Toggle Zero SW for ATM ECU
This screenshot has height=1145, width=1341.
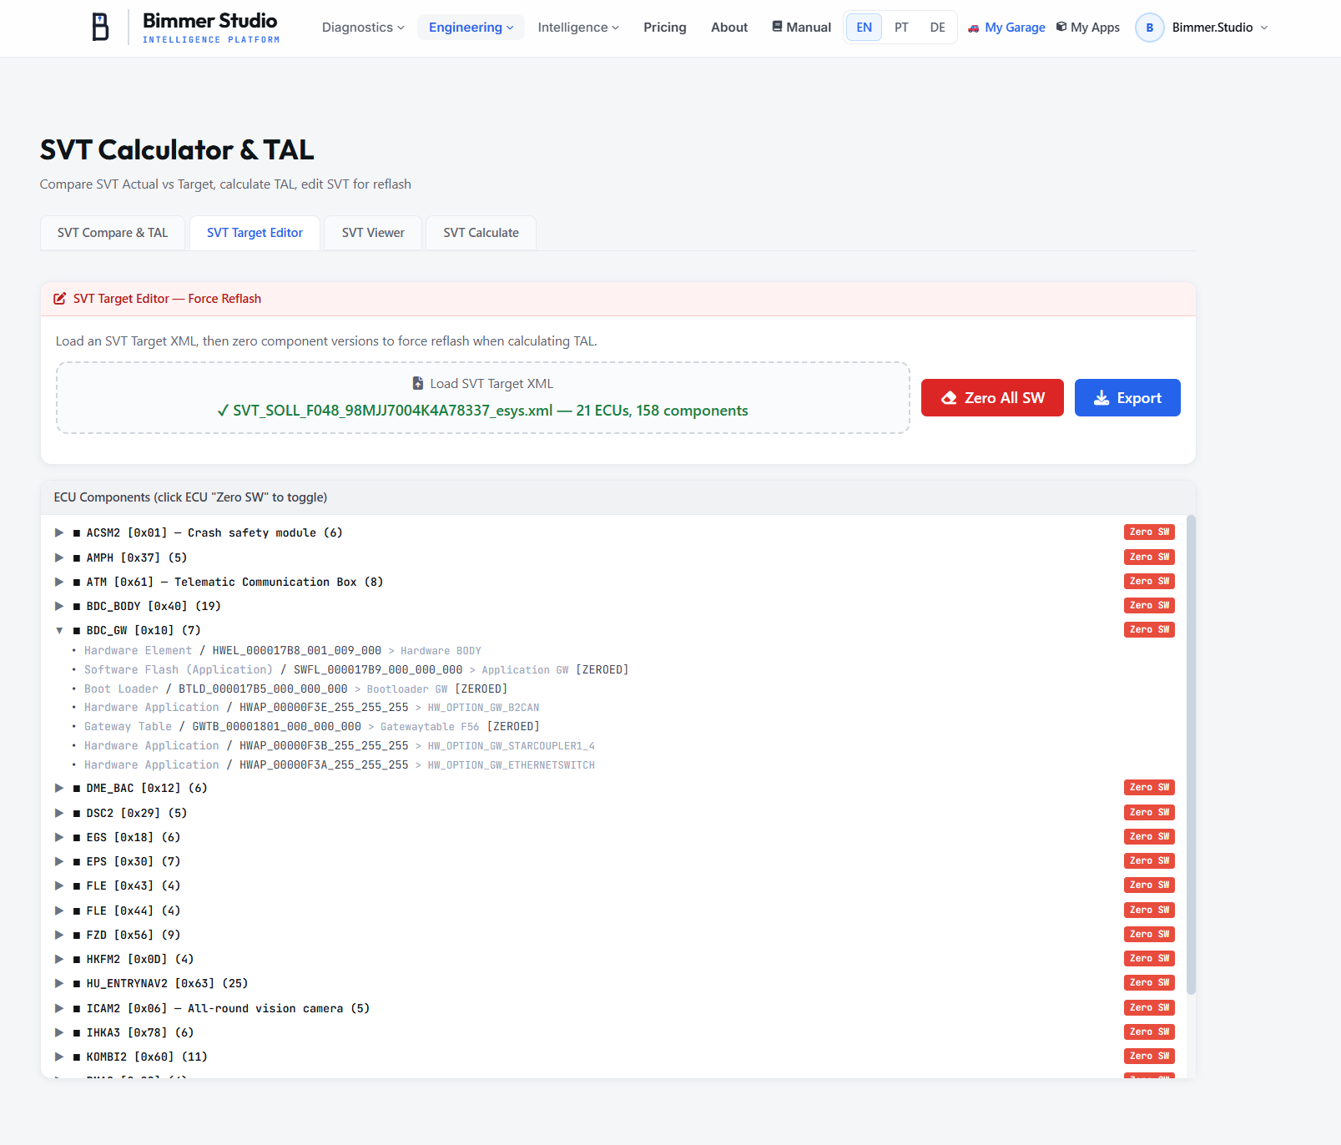(x=1149, y=581)
